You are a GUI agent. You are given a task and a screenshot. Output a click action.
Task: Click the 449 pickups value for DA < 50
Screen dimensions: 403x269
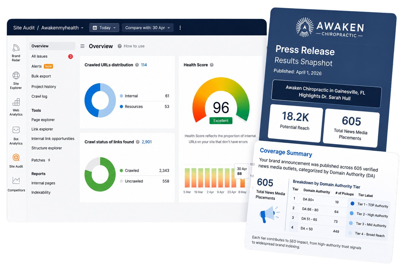[x=336, y=231]
